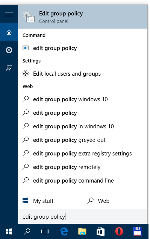Open File Explorer from taskbar
The height and width of the screenshot is (239, 150).
tap(82, 231)
